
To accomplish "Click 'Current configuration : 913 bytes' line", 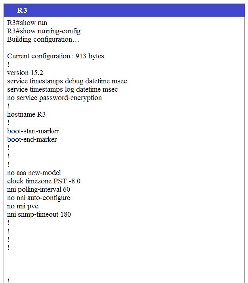I will (x=55, y=56).
